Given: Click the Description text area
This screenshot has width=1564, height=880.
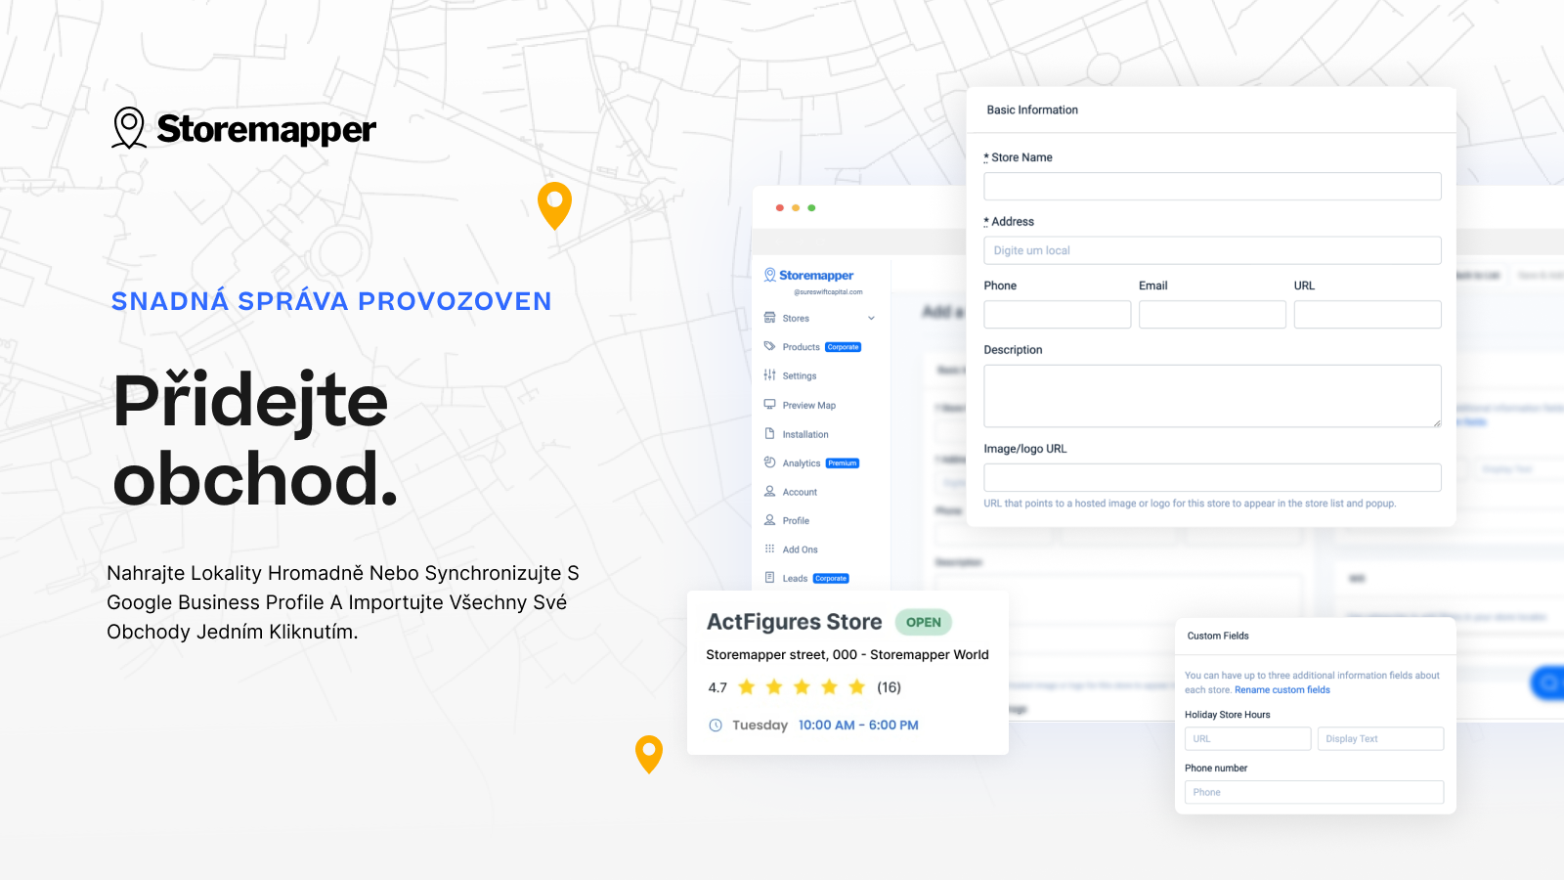Looking at the screenshot, I should click(1212, 396).
